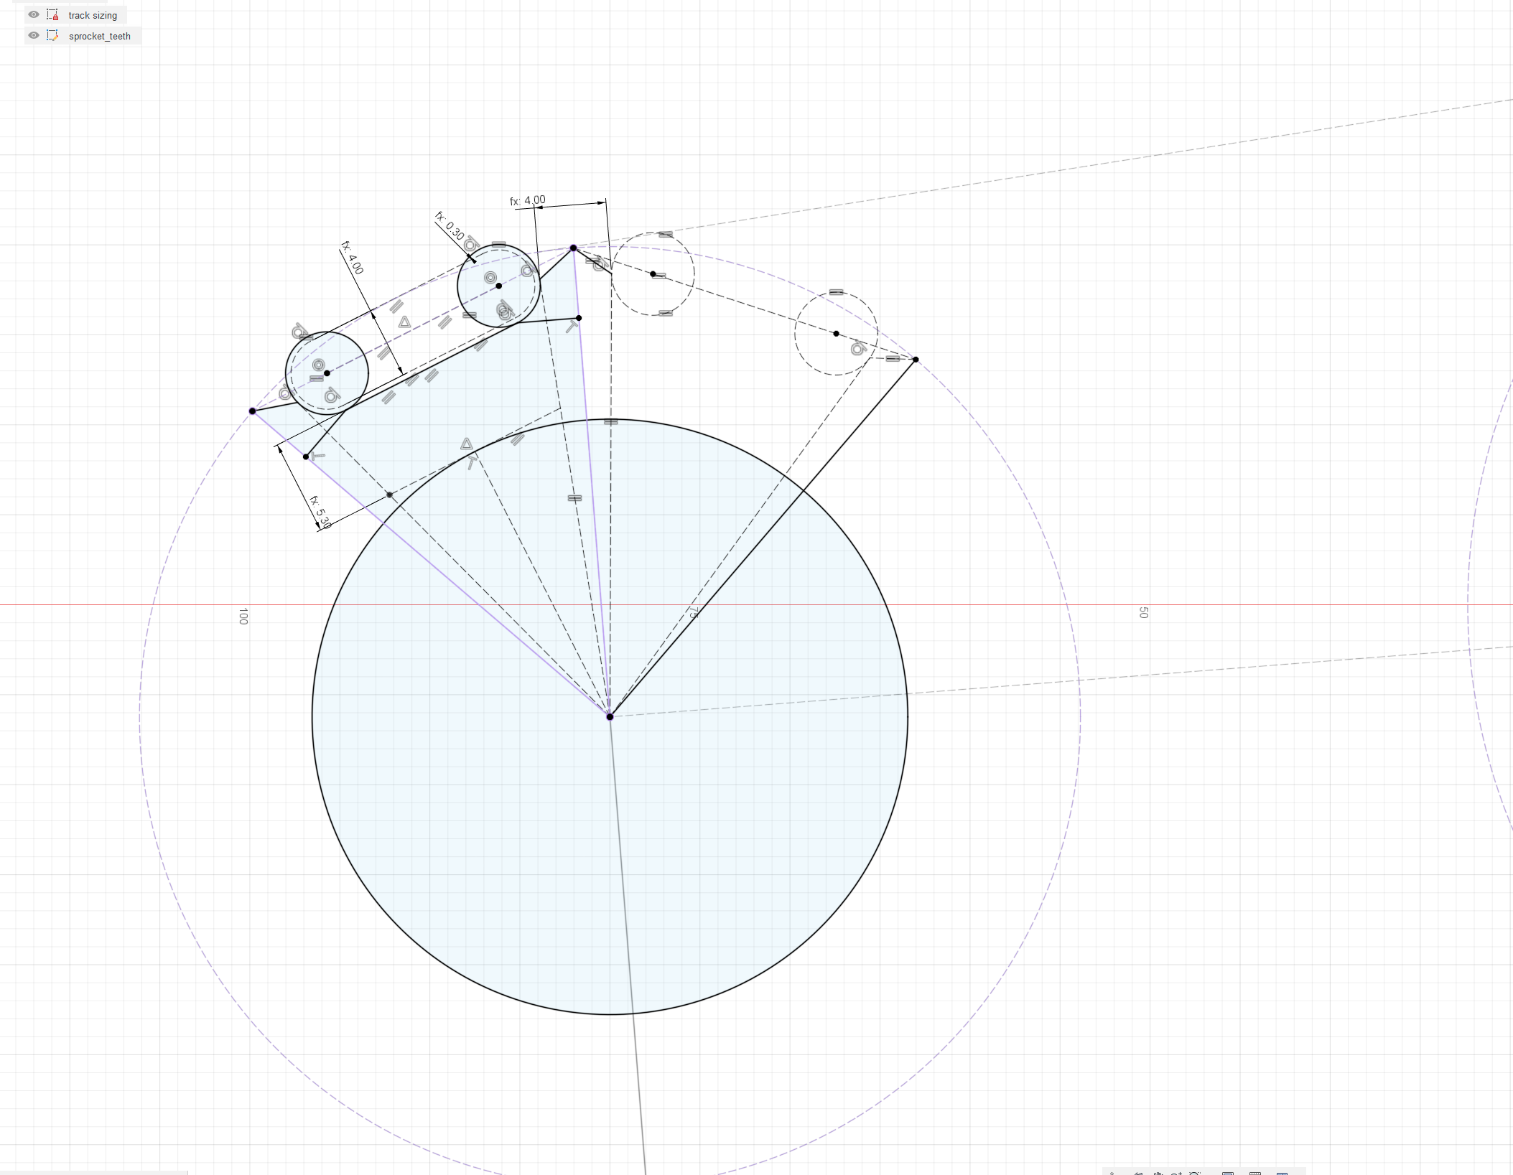Click the fx: 5.30 dimension label

pos(320,511)
